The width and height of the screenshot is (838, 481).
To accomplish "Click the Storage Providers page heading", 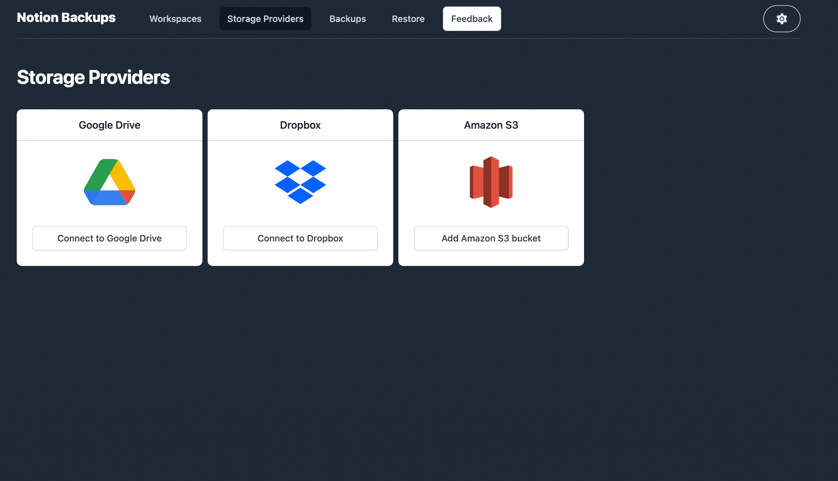I will point(93,77).
